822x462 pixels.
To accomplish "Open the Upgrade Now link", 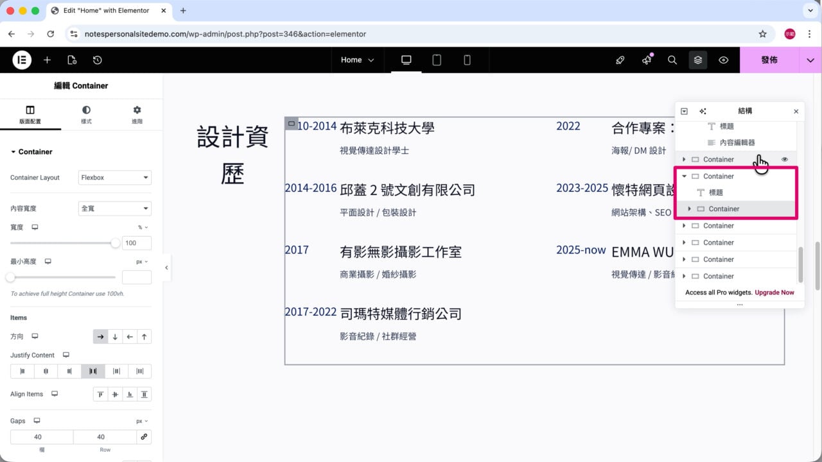I will [x=774, y=293].
